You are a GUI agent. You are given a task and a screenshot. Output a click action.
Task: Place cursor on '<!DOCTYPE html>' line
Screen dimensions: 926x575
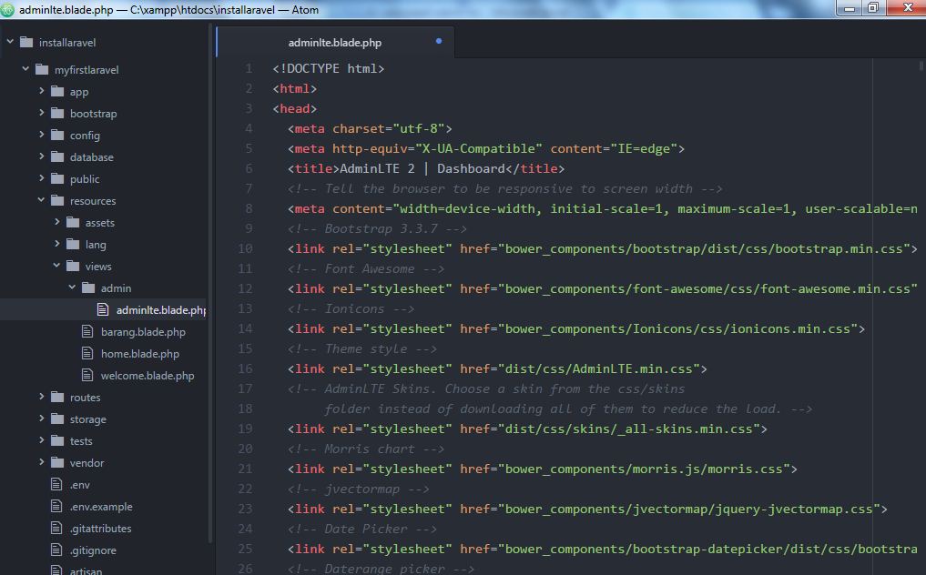[329, 68]
